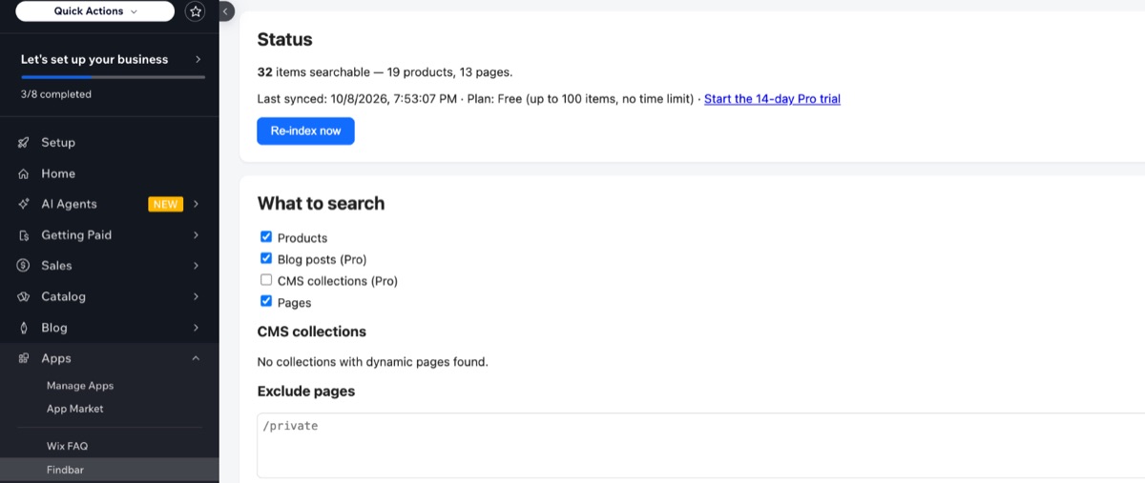Click the Exclude pages text area
The image size is (1145, 483).
click(701, 445)
